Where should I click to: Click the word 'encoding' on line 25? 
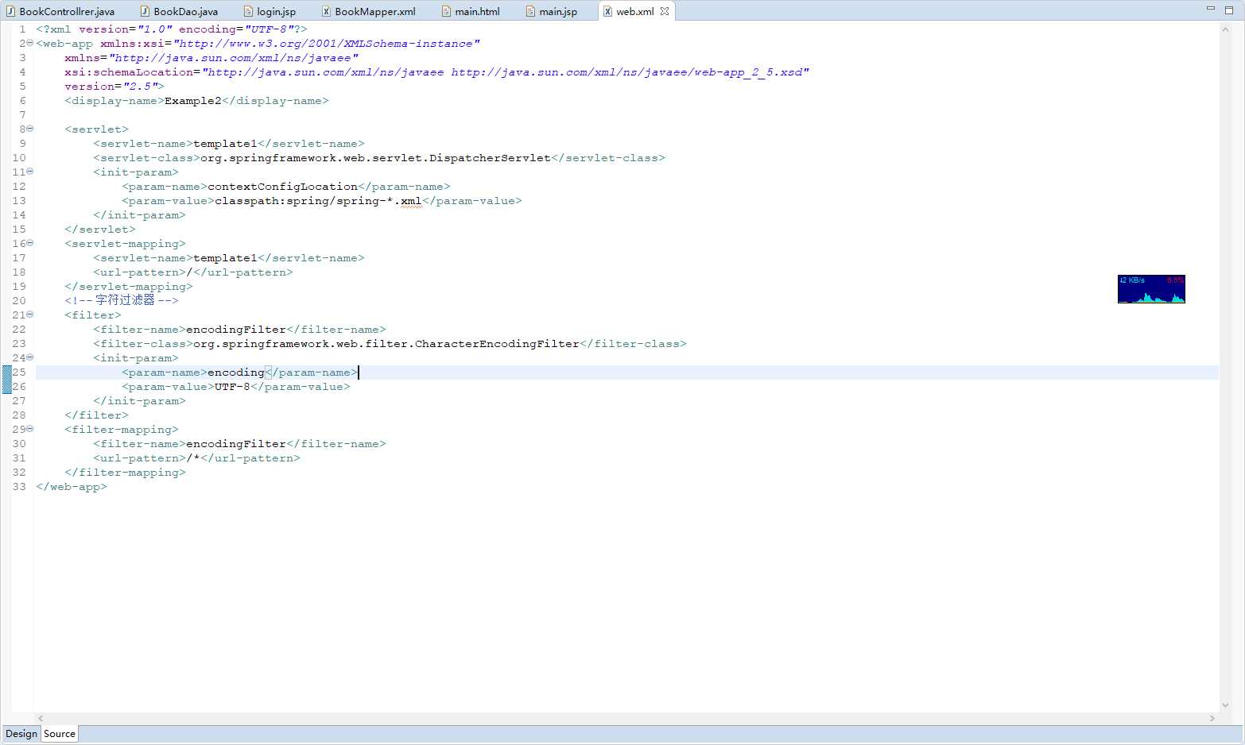click(236, 372)
